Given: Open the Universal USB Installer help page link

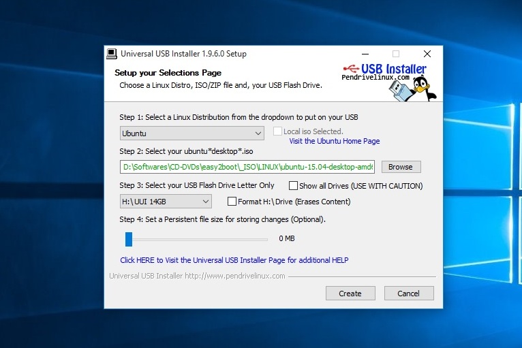Looking at the screenshot, I should click(x=234, y=260).
